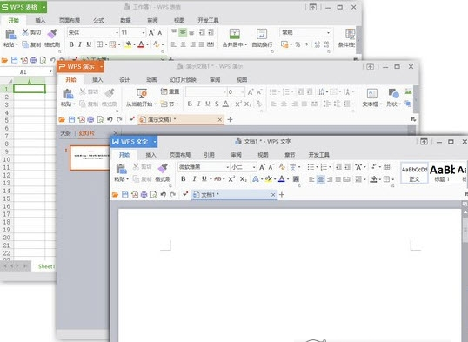The width and height of the screenshot is (468, 342).
Task: Open Formulas tab in WPS Spreadsheet
Action: pos(98,20)
